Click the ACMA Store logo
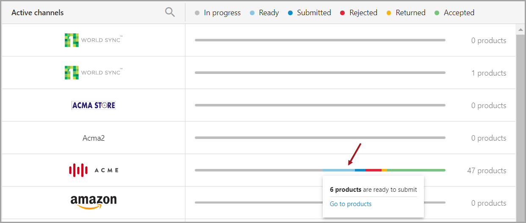This screenshot has width=526, height=223. tap(94, 105)
